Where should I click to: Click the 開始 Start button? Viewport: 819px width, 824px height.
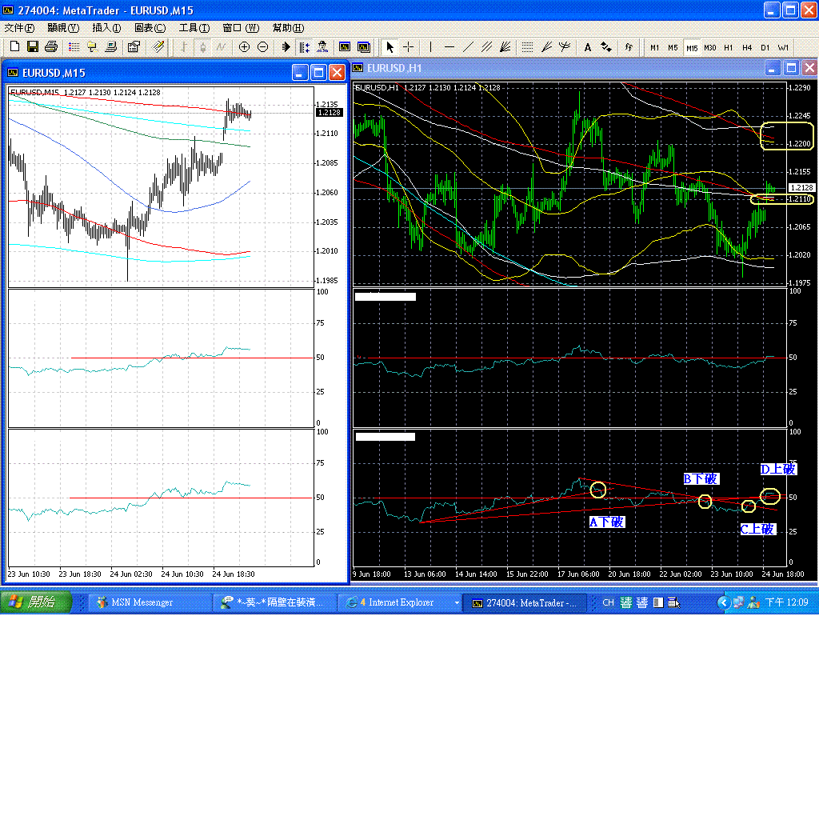36,602
